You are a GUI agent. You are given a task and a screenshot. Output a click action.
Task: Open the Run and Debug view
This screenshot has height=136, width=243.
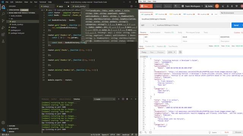[3, 28]
